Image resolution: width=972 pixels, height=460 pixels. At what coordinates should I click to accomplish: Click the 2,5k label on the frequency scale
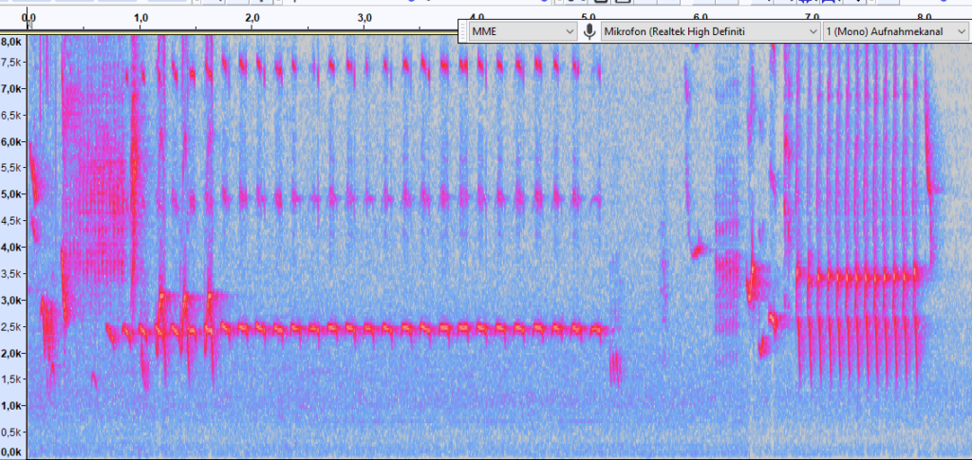coord(12,326)
